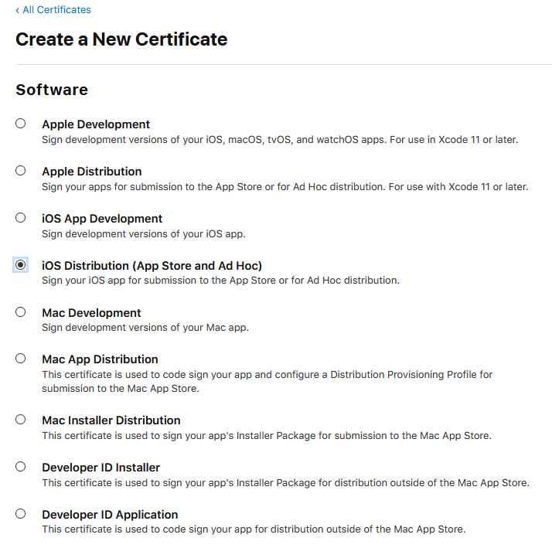Select the Mac Development radio button
The image size is (552, 548).
click(21, 312)
